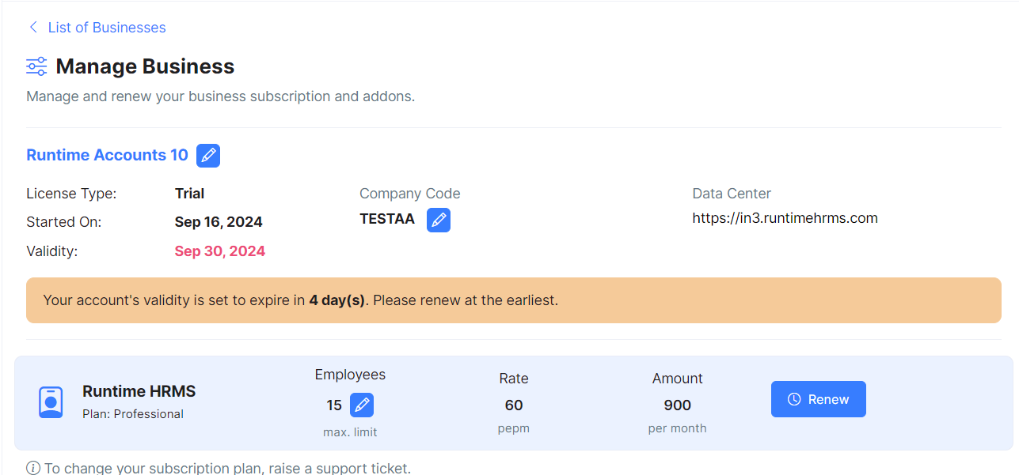Viewport: 1019px width, 475px height.
Task: Open the List of Businesses link
Action: click(106, 28)
